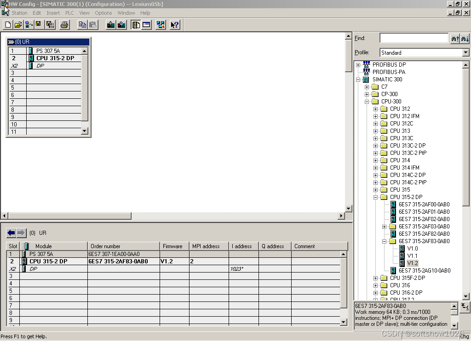Collapse the SIMATIC 300 tree node
The width and height of the screenshot is (471, 341).
(358, 80)
